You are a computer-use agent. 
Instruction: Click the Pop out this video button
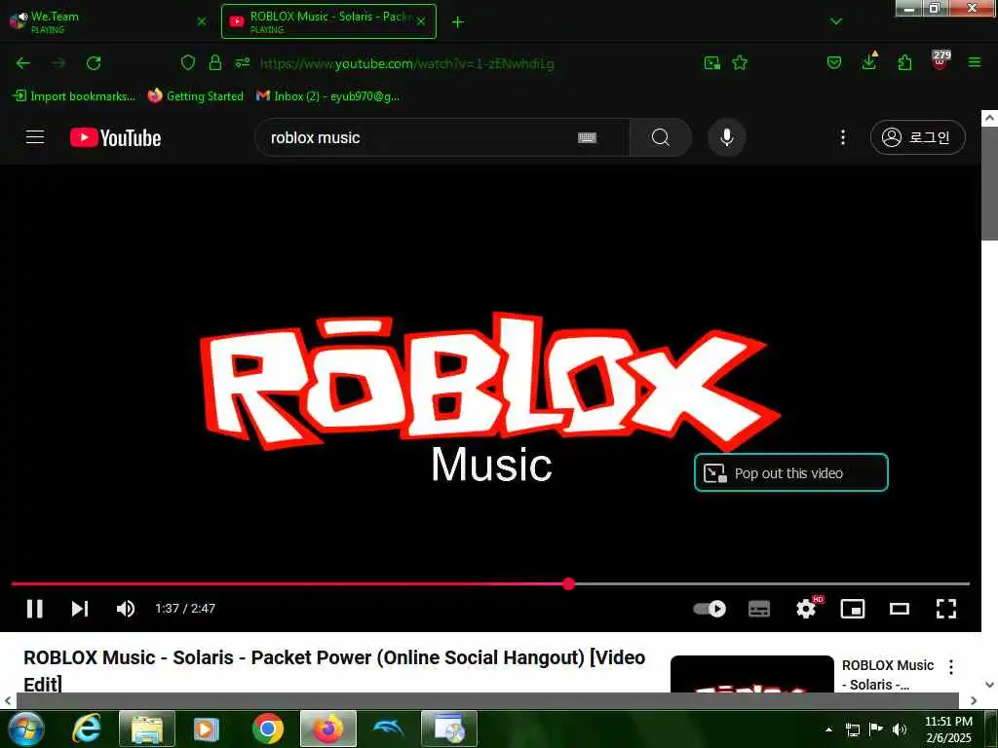[791, 472]
